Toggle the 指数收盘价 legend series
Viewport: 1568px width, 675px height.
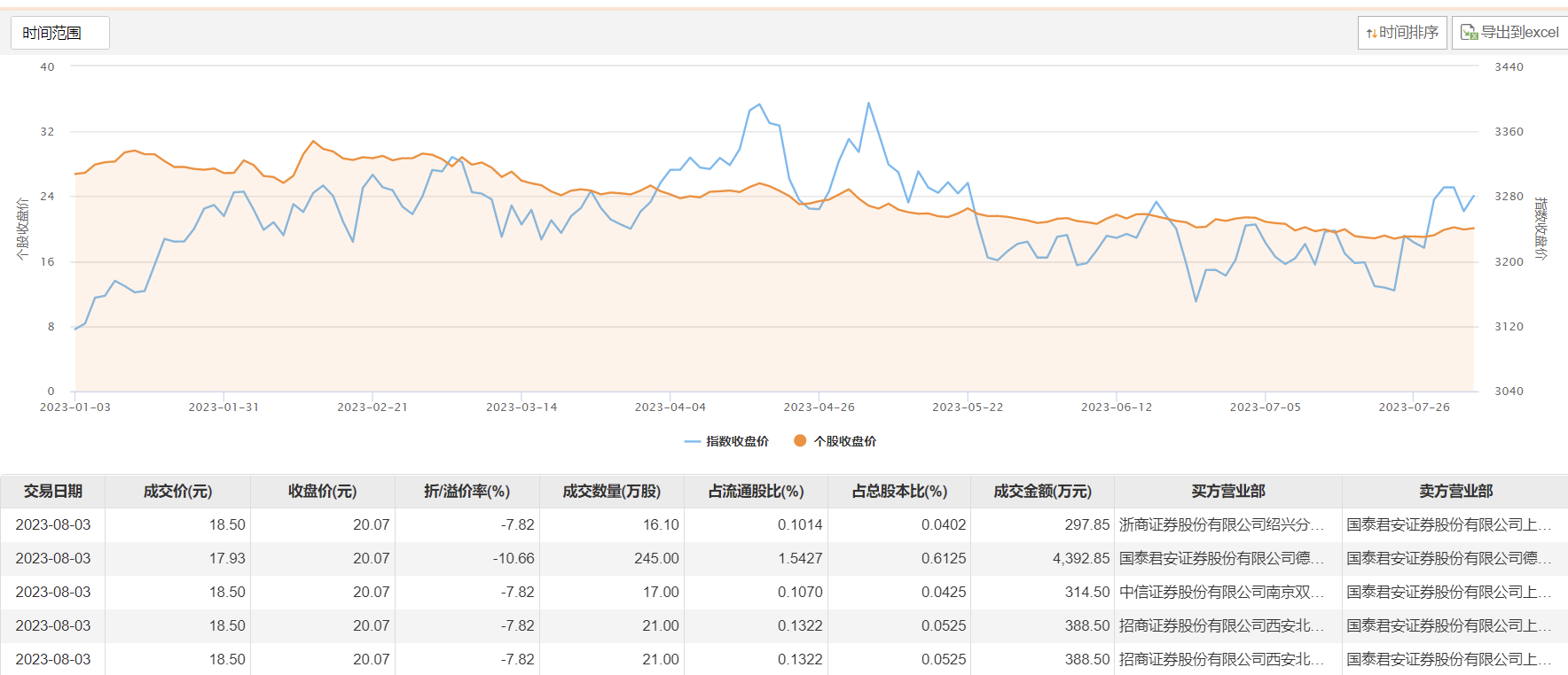[727, 441]
